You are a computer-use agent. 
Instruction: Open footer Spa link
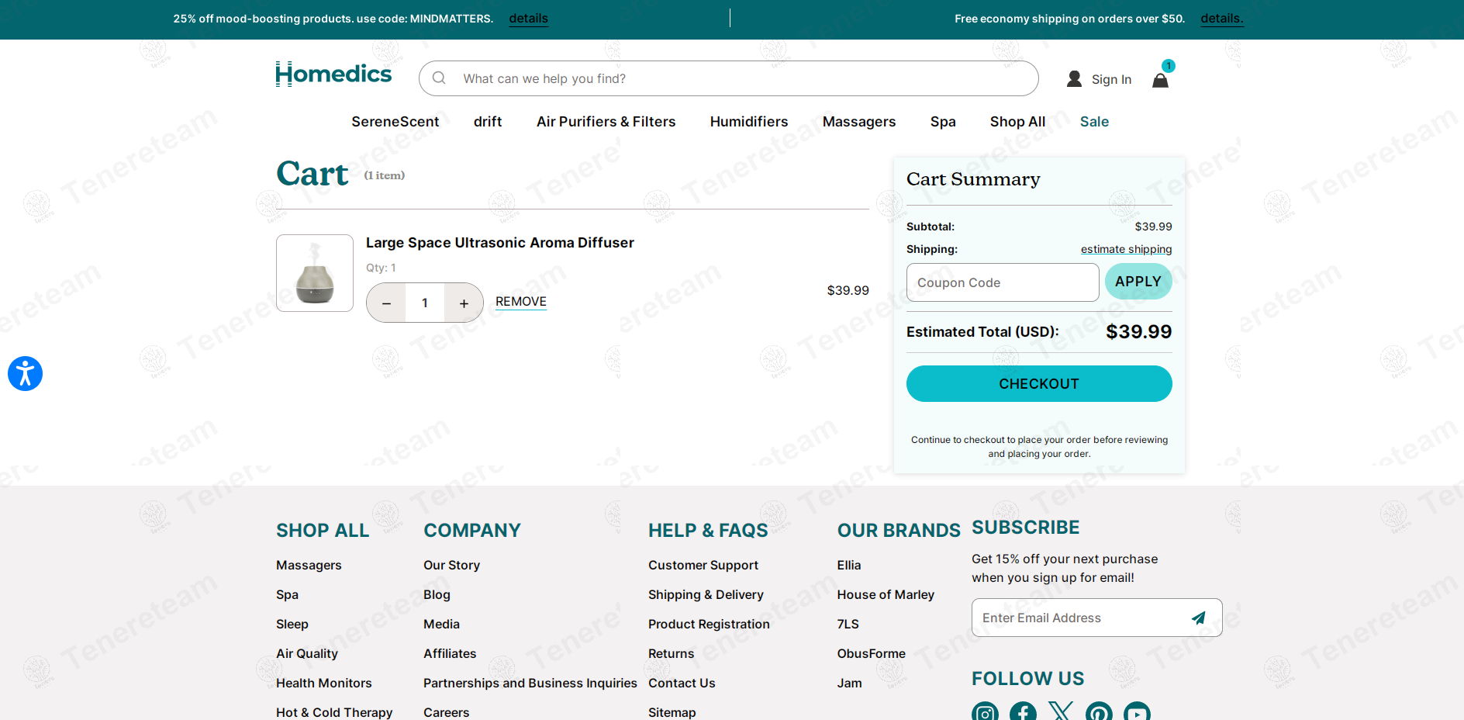click(287, 594)
